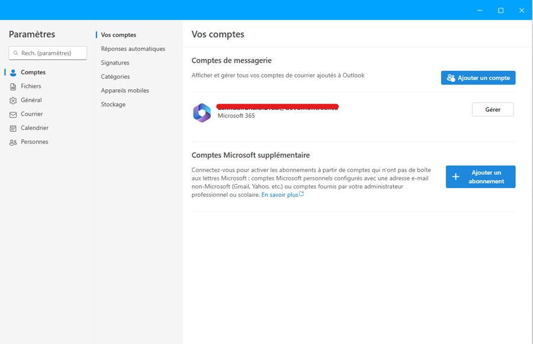
Task: Click the Courrier envelope icon
Action: click(x=13, y=115)
